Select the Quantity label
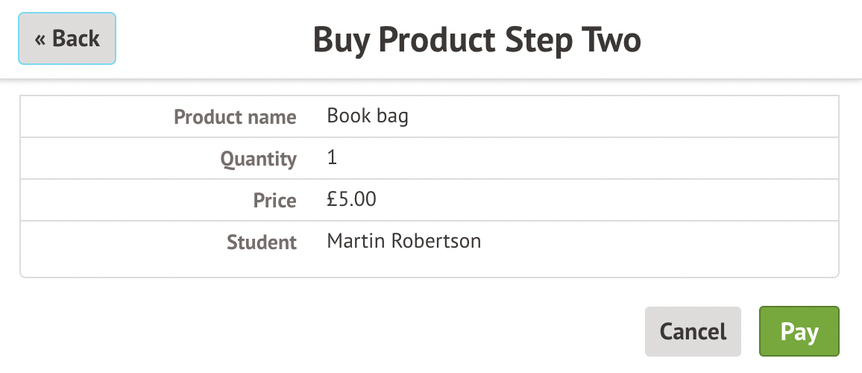The image size is (862, 373). 258,159
